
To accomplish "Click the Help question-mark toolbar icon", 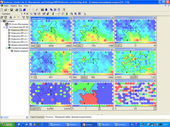I will 64,9.
